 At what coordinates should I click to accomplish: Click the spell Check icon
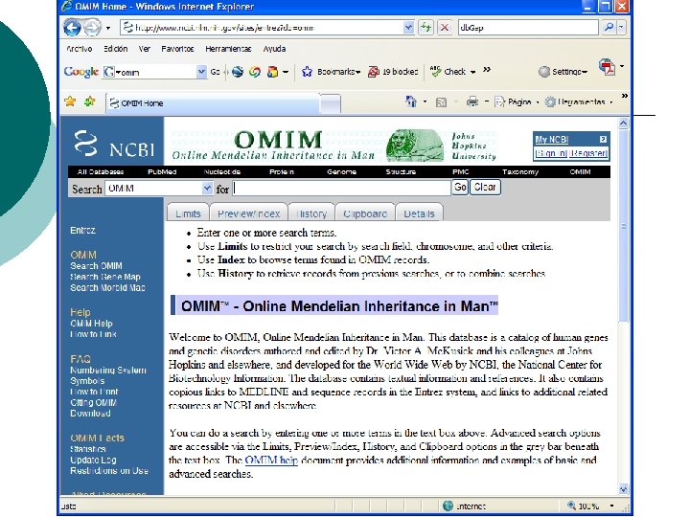tap(435, 71)
